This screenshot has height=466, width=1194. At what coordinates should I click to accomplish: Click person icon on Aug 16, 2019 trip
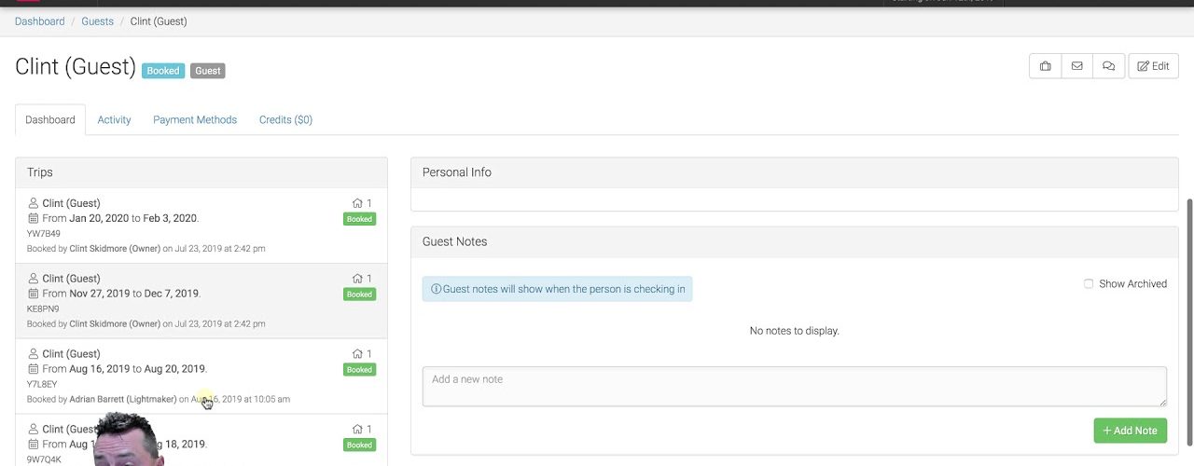click(34, 354)
